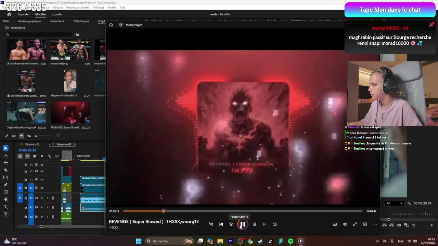Select the Type tool
Viewport: 438px width, 246px height.
pyautogui.click(x=6, y=207)
